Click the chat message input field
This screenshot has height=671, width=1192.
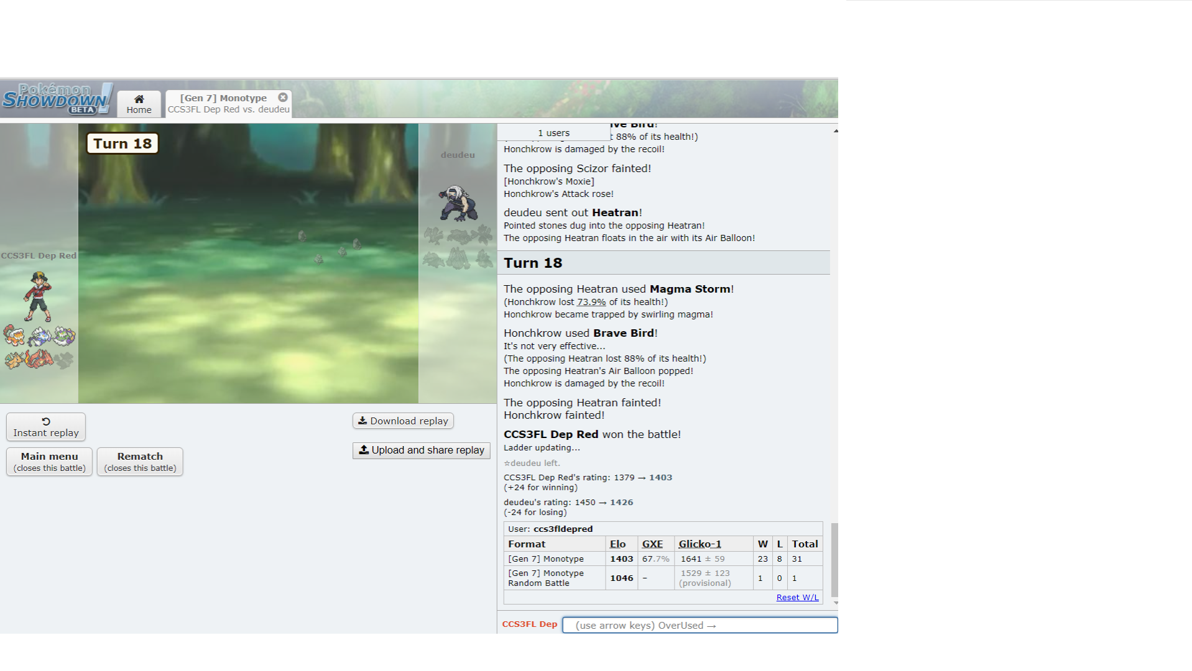pyautogui.click(x=700, y=625)
